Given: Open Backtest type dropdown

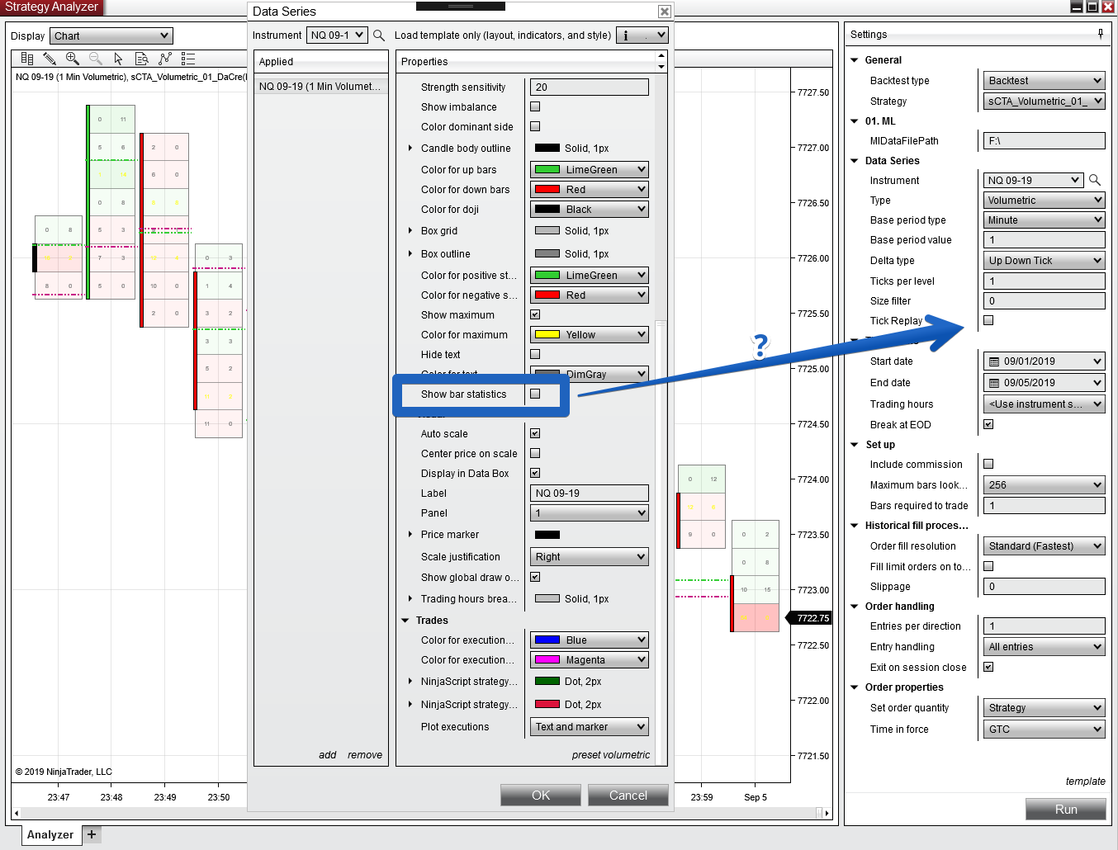Looking at the screenshot, I should 1045,80.
